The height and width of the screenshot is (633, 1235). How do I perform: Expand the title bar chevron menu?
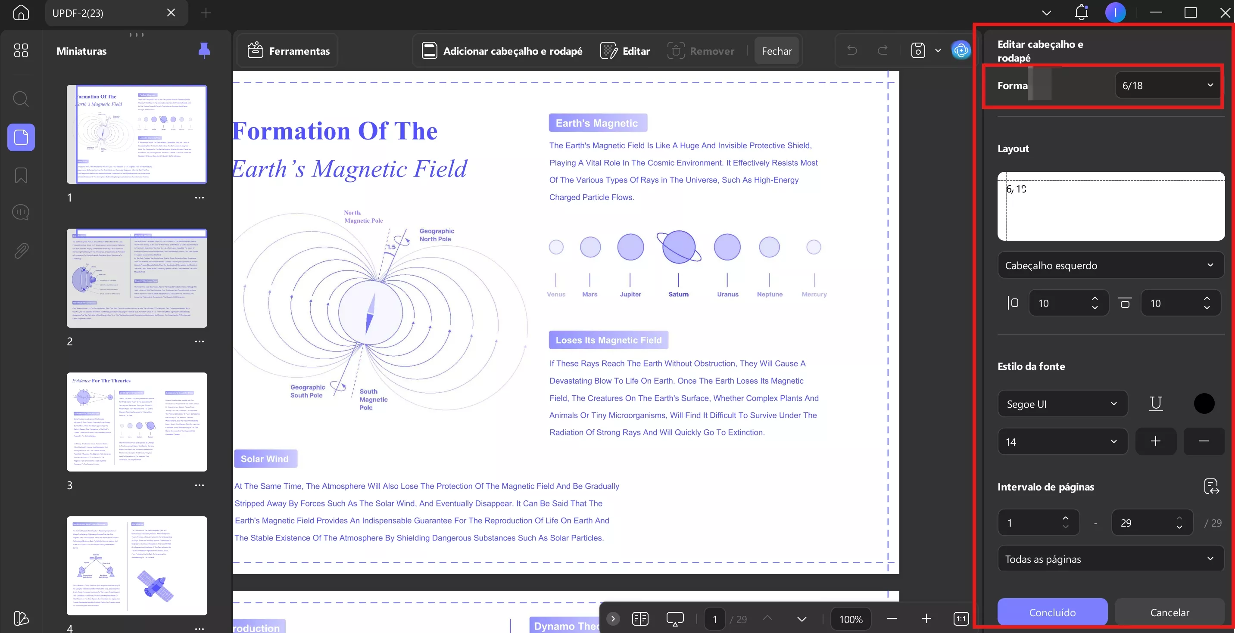(x=1046, y=13)
